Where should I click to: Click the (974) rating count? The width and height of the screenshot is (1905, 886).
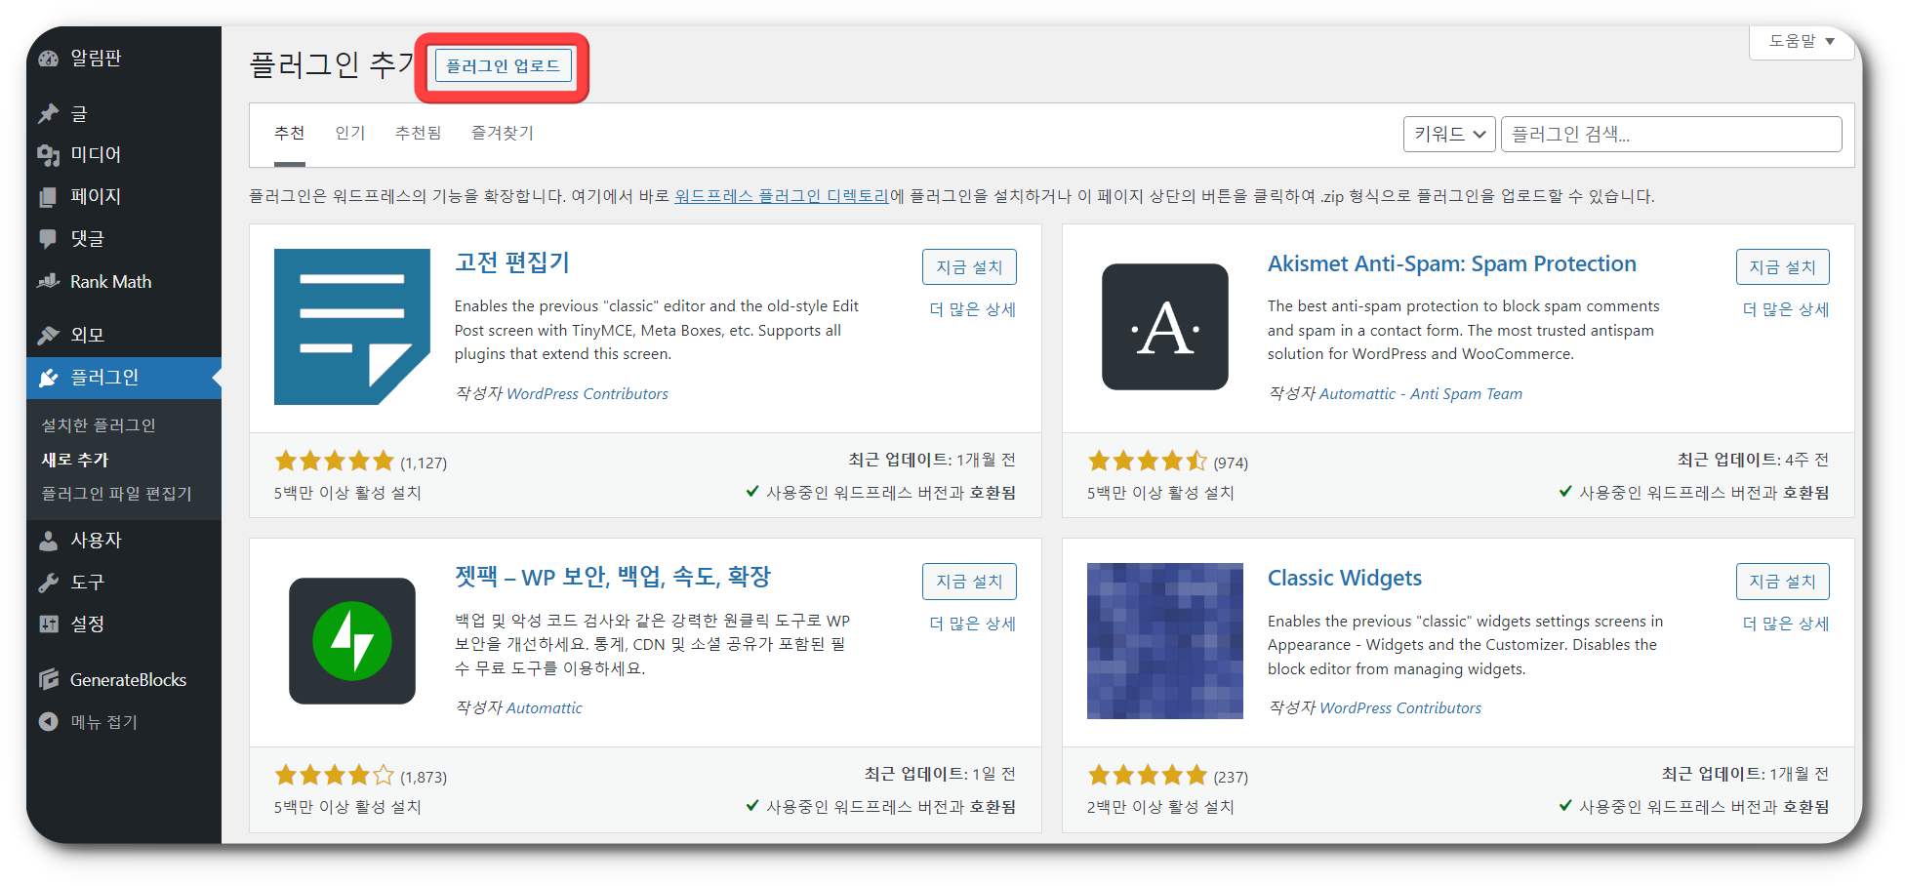point(1231,463)
